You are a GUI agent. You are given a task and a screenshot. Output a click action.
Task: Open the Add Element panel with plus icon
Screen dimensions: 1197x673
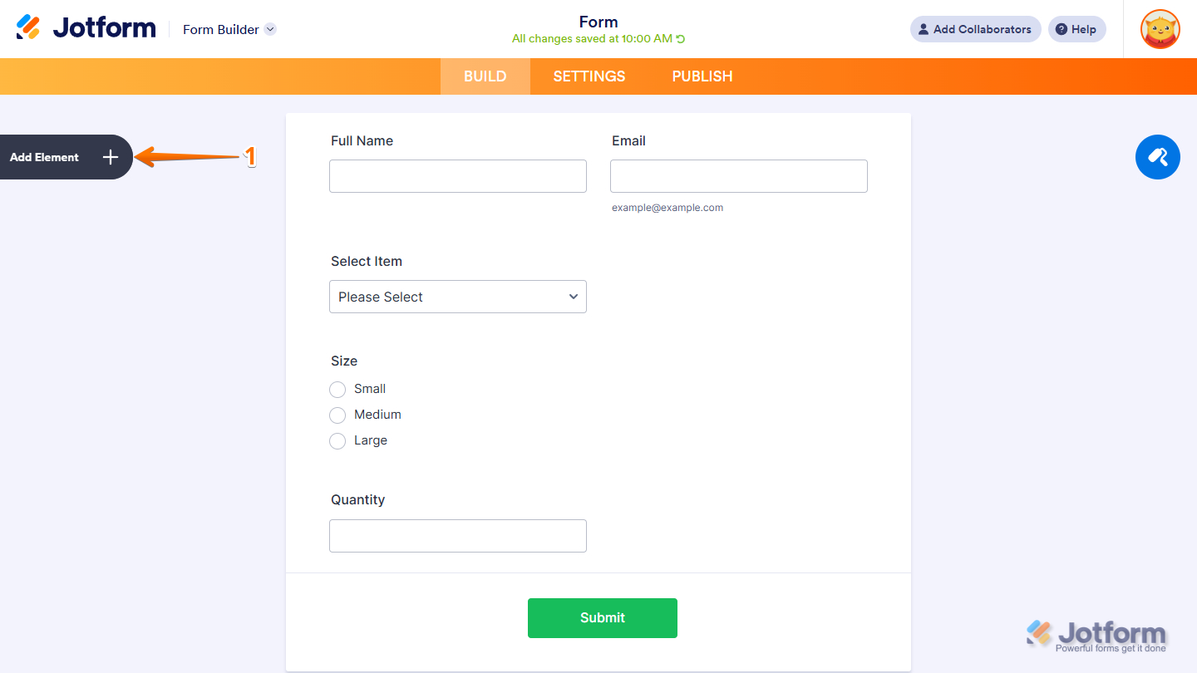point(110,157)
